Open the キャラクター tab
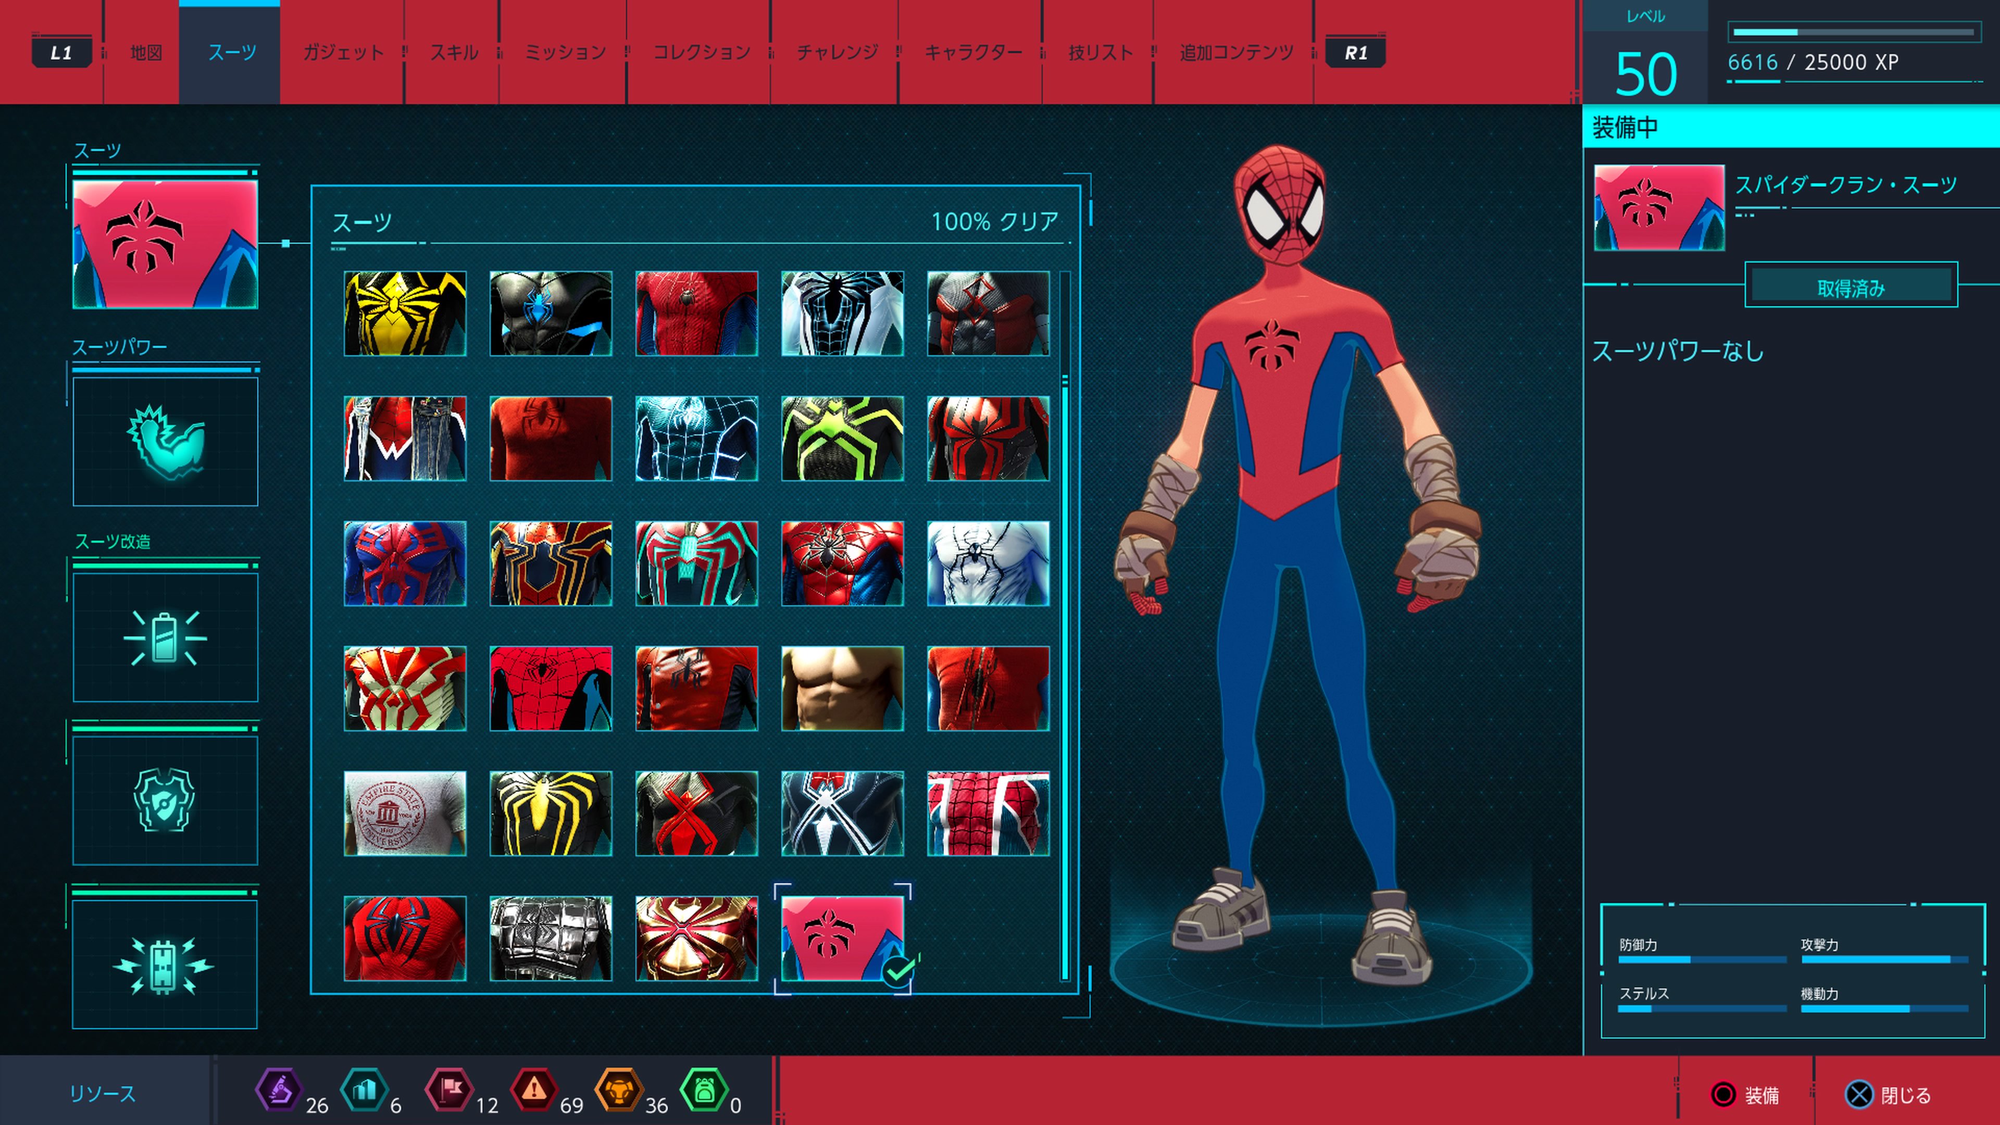 [x=973, y=52]
